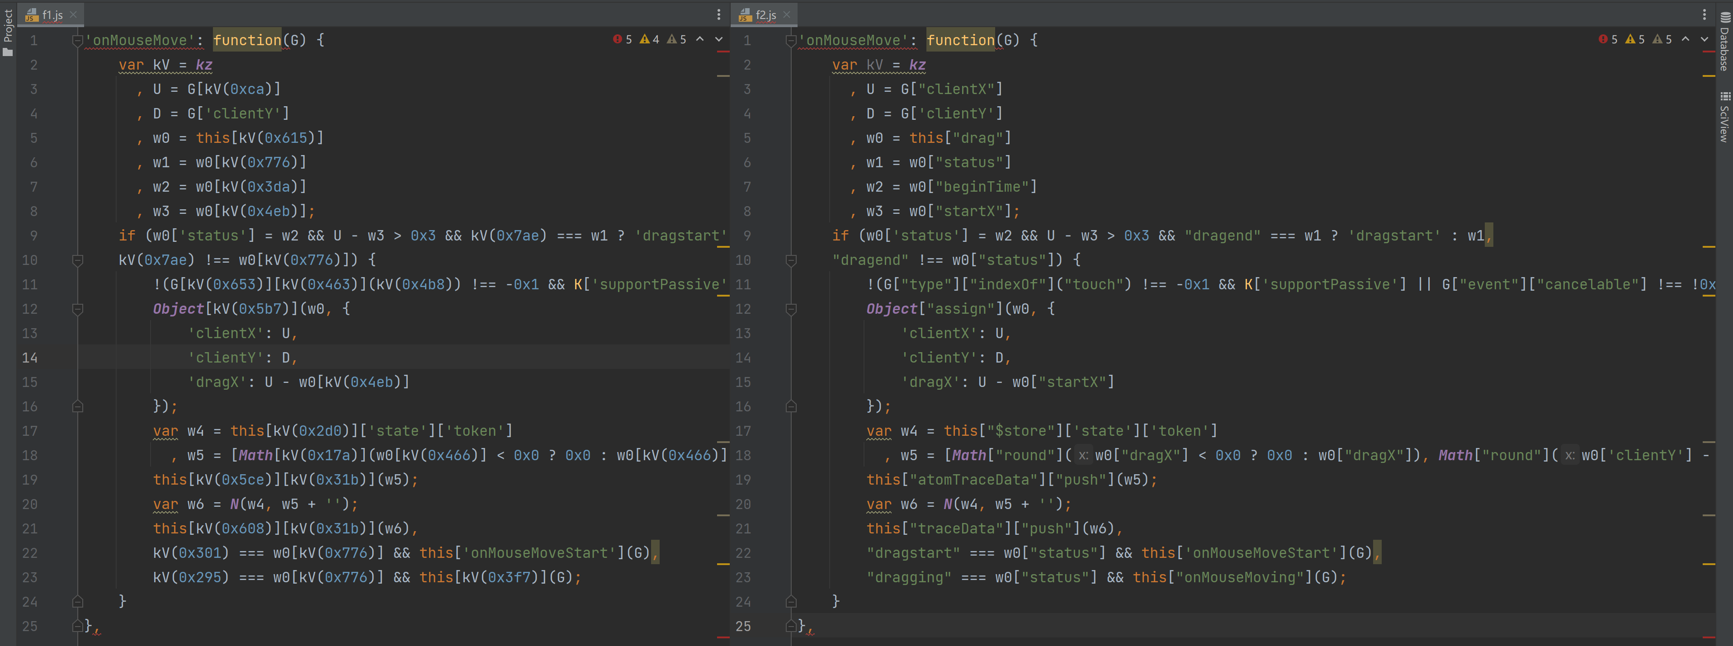Click "$store" string in f2.js line 17
The height and width of the screenshot is (646, 1733).
[x=1020, y=431]
